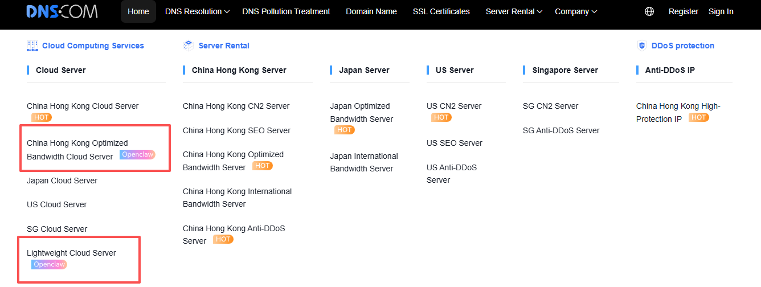
Task: Open SG Anti-DDoS Server link
Action: (x=561, y=130)
